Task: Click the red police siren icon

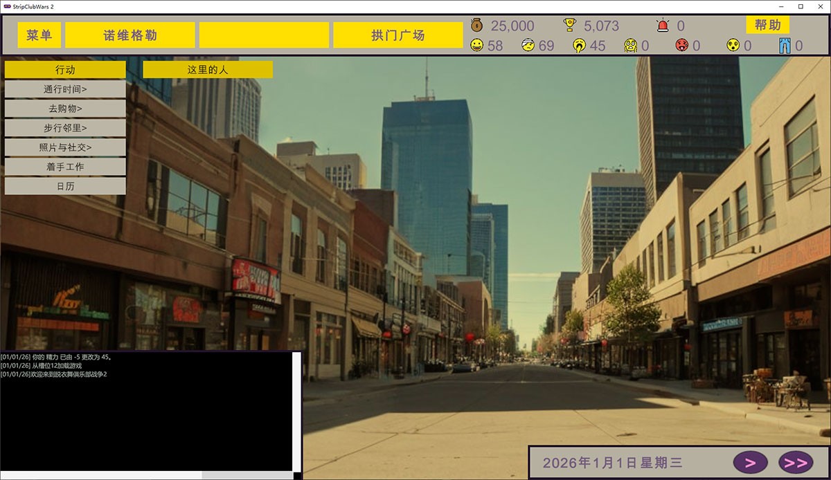Action: click(x=663, y=26)
